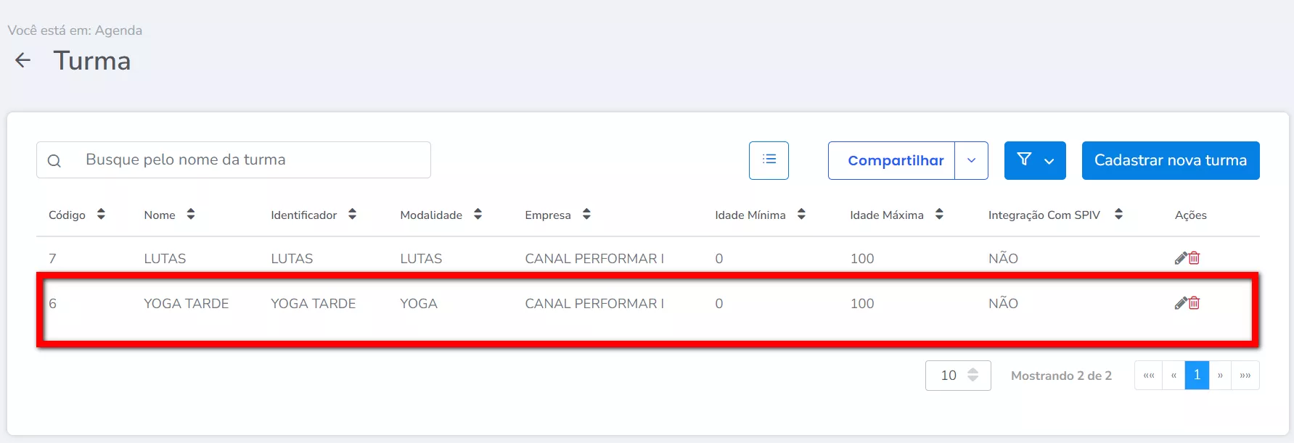Viewport: 1294px width, 443px height.
Task: Click Cadastrar nova turma button
Action: 1170,160
